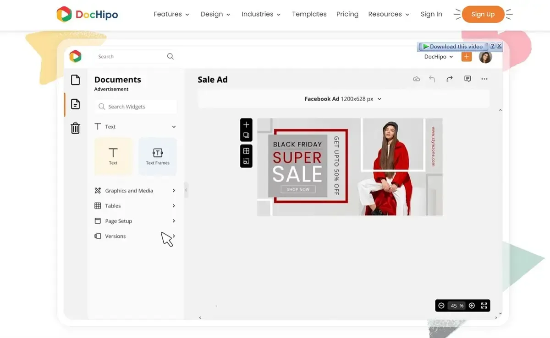Click the redo arrow icon
Viewport: 550px width, 338px height.
(450, 79)
